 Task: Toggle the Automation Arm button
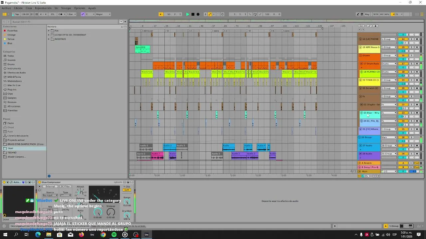[x=210, y=14]
